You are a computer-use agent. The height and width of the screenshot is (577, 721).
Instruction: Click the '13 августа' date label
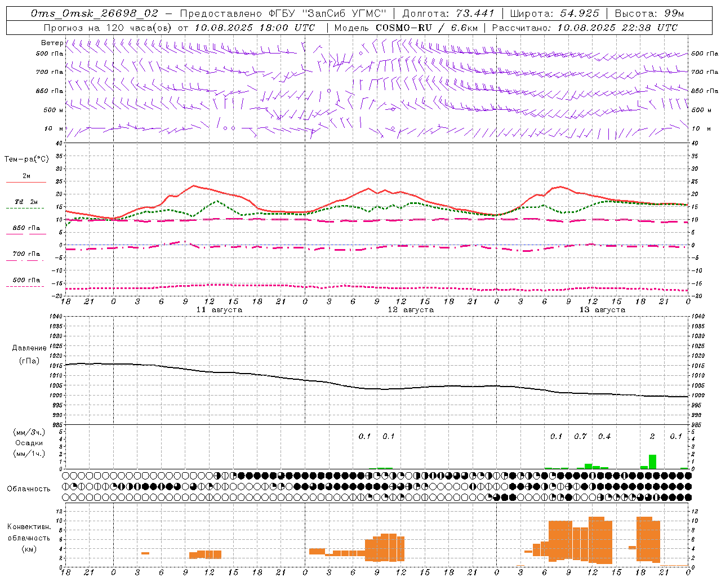click(x=602, y=309)
